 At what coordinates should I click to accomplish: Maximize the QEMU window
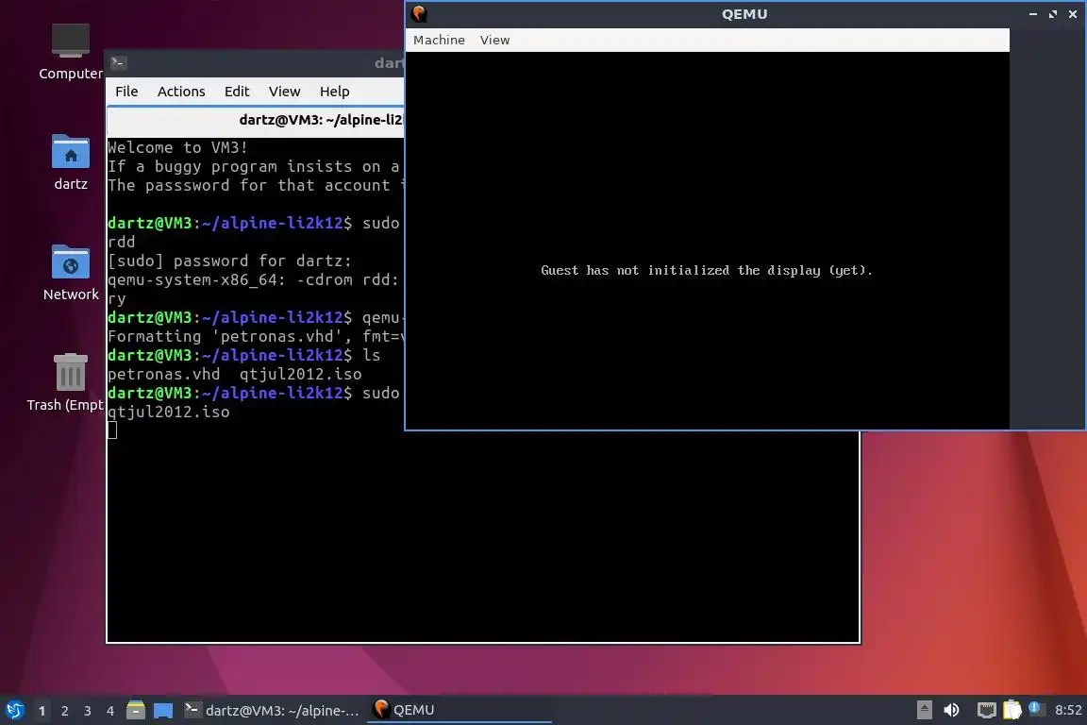point(1053,14)
